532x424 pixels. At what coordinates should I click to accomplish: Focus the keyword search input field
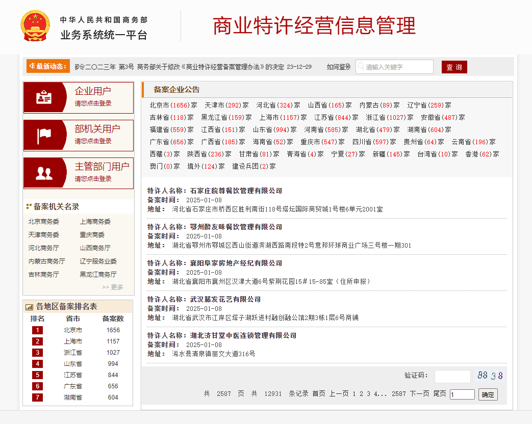[x=395, y=67]
